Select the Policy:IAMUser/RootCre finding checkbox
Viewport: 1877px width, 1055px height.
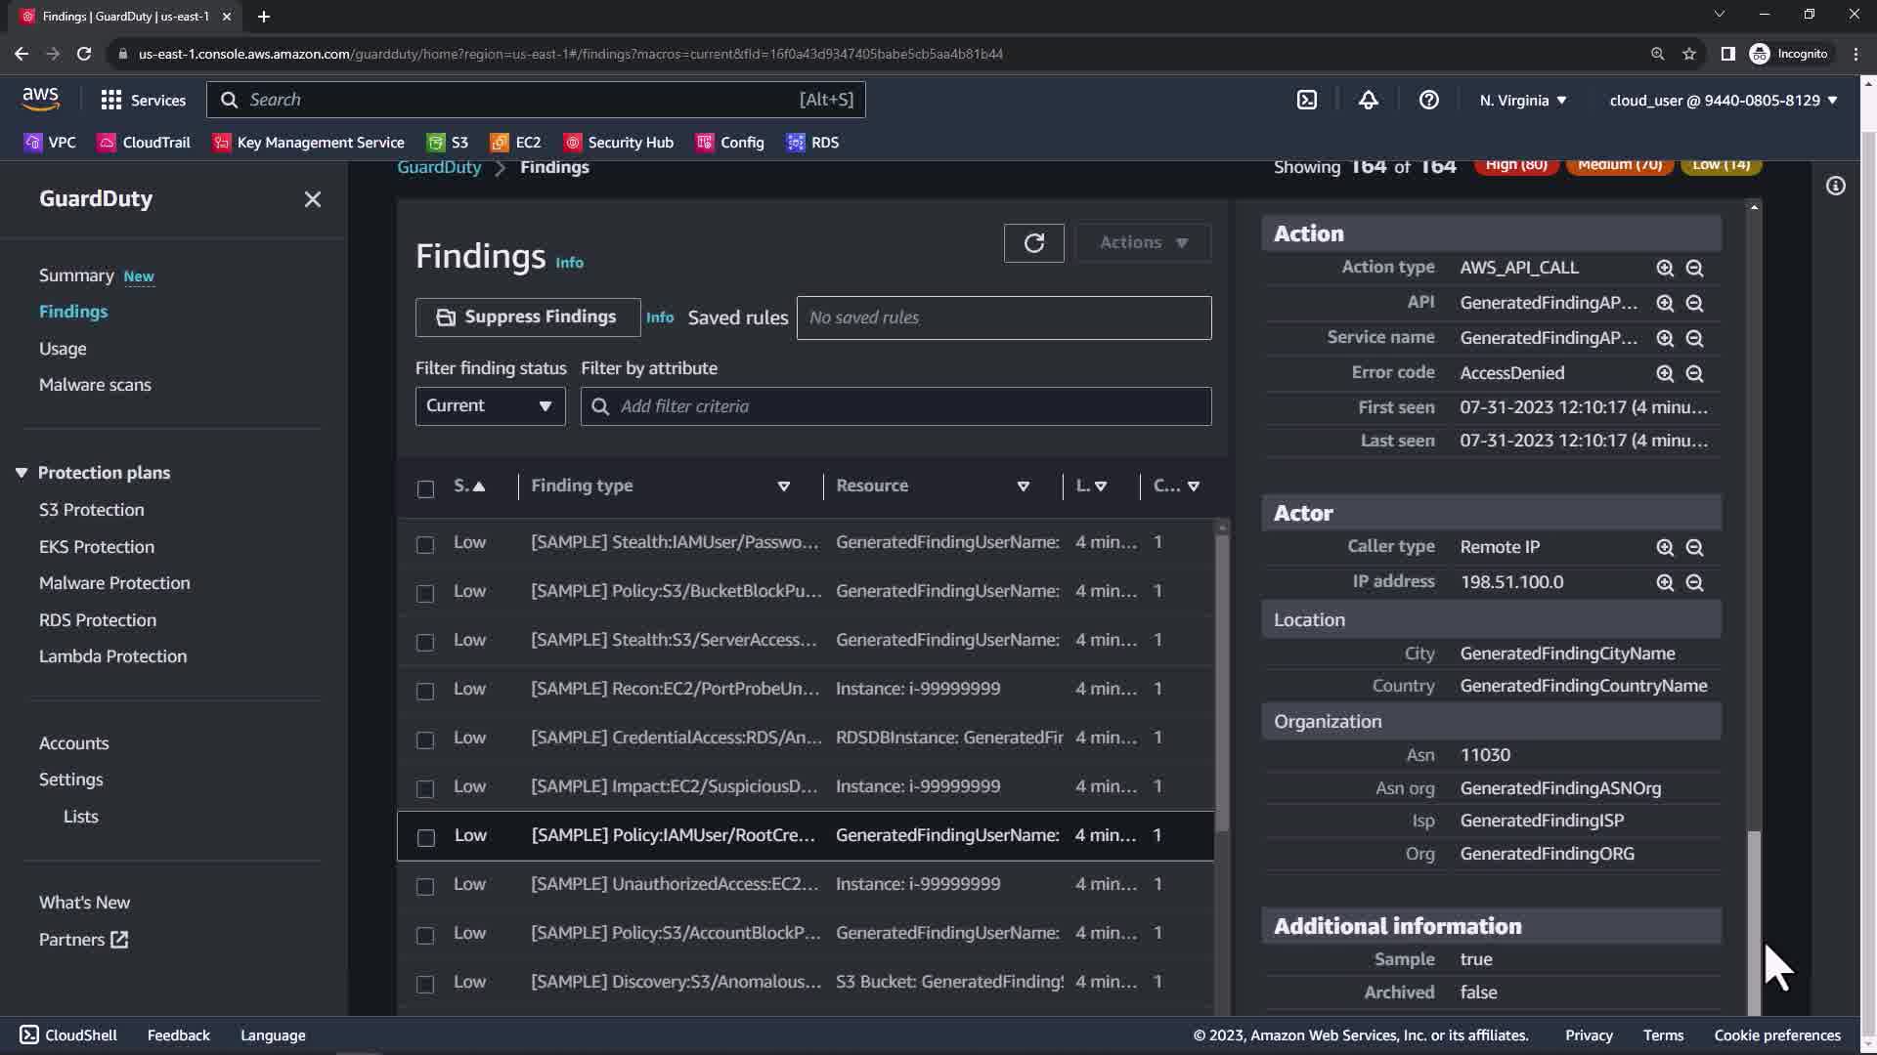(426, 837)
